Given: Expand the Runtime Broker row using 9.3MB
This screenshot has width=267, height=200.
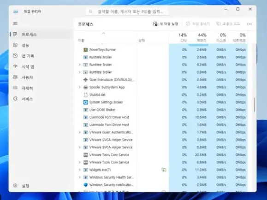Looking at the screenshot, I should point(79,65).
